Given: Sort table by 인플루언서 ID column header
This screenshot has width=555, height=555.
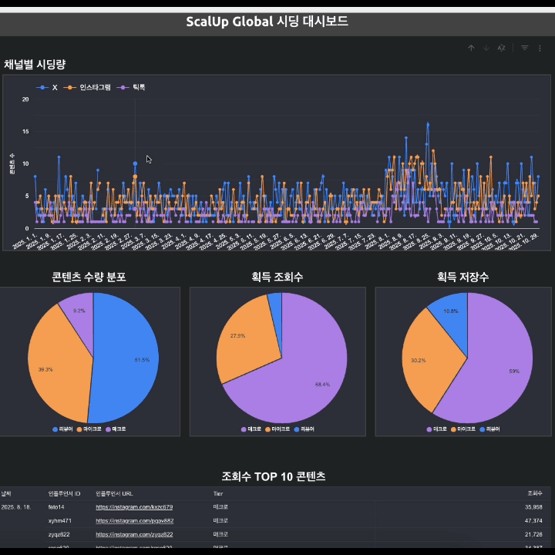Looking at the screenshot, I should [65, 494].
